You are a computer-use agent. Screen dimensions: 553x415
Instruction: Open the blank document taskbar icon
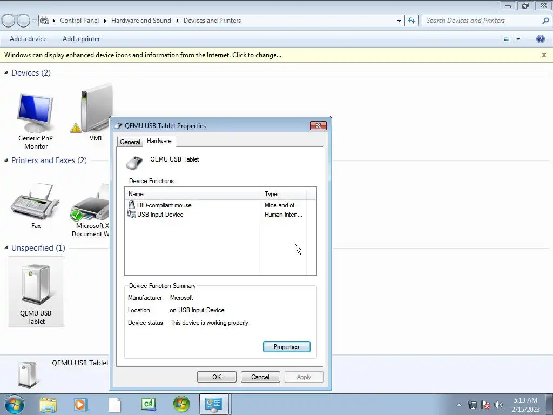tap(114, 405)
